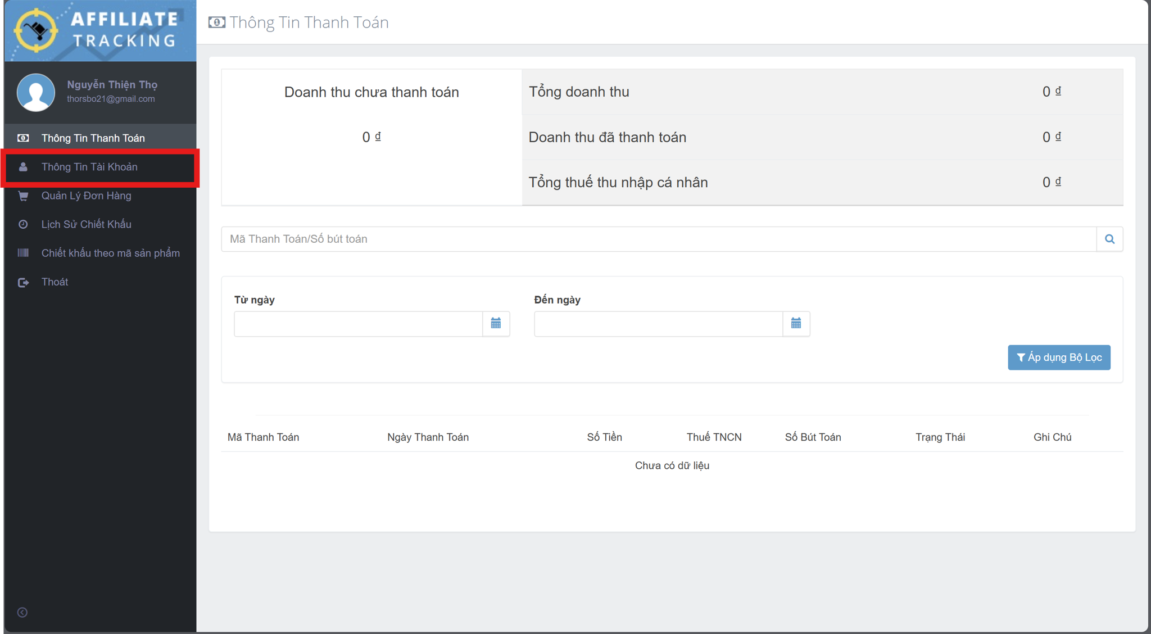Go to Quản Lý Đơn Hàng
This screenshot has height=634, width=1151.
coord(86,196)
